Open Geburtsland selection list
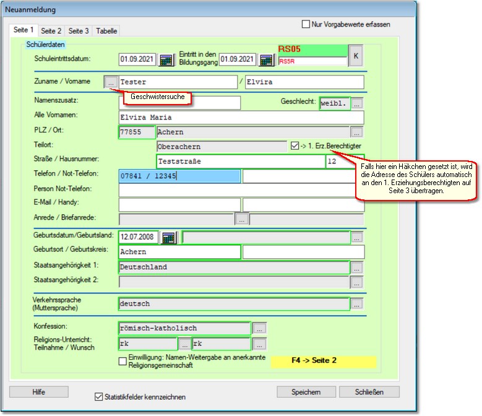Image resolution: width=482 pixels, height=416 pixels. coord(356,236)
